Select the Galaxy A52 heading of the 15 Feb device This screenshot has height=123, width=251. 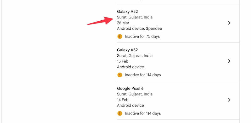tap(127, 50)
